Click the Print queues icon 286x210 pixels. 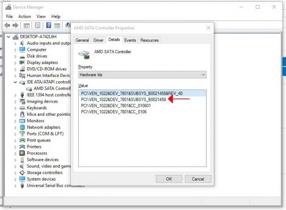click(x=22, y=140)
